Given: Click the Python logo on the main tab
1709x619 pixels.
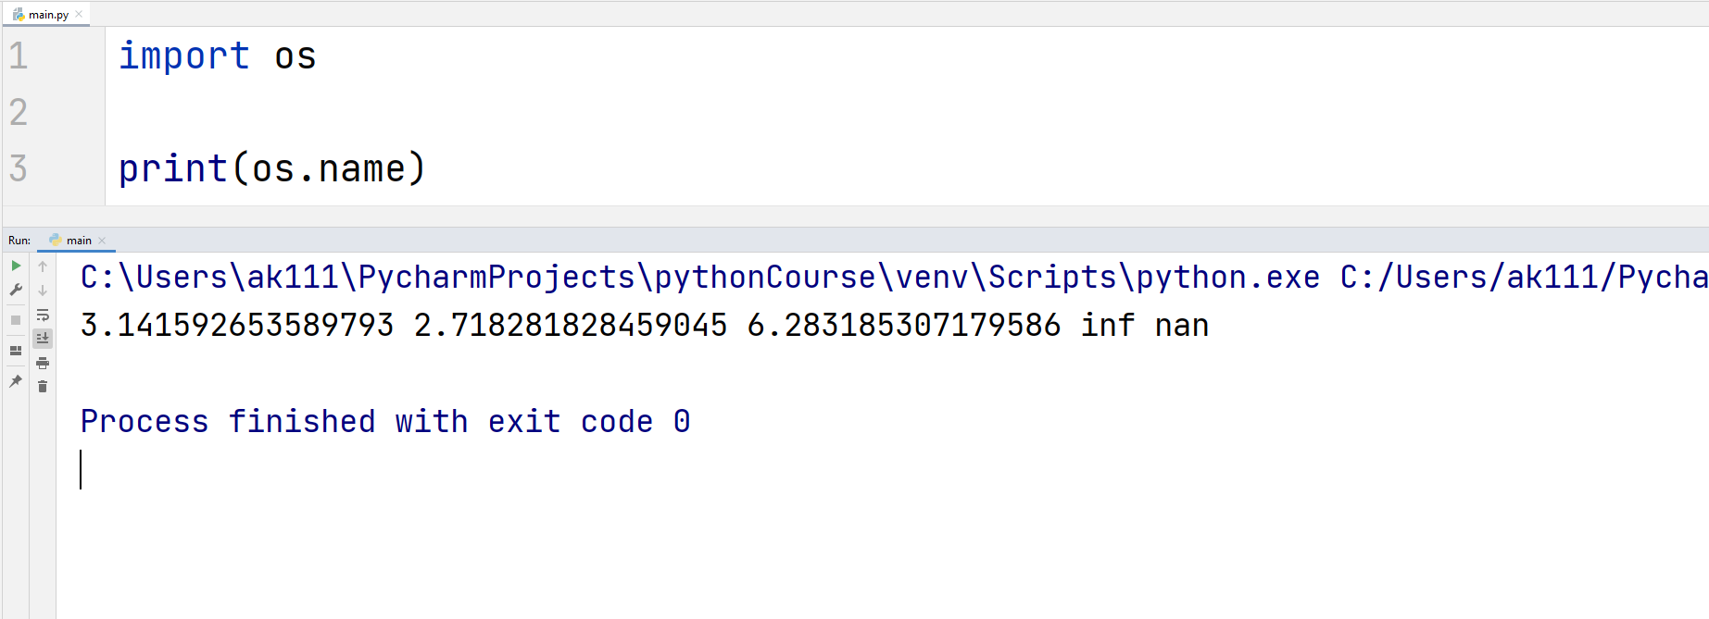Looking at the screenshot, I should point(56,240).
